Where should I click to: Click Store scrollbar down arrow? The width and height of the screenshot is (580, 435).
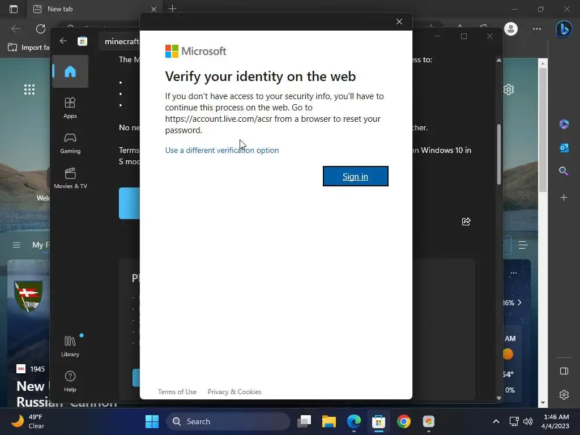coord(498,398)
